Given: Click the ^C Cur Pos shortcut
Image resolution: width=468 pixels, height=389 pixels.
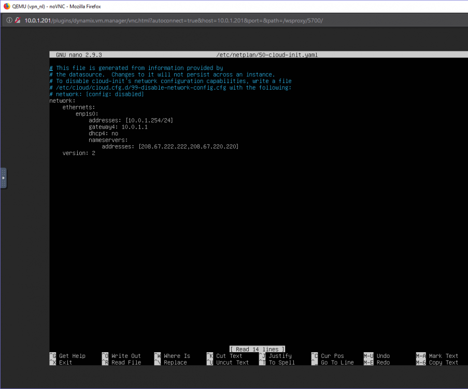Looking at the screenshot, I should click(328, 356).
